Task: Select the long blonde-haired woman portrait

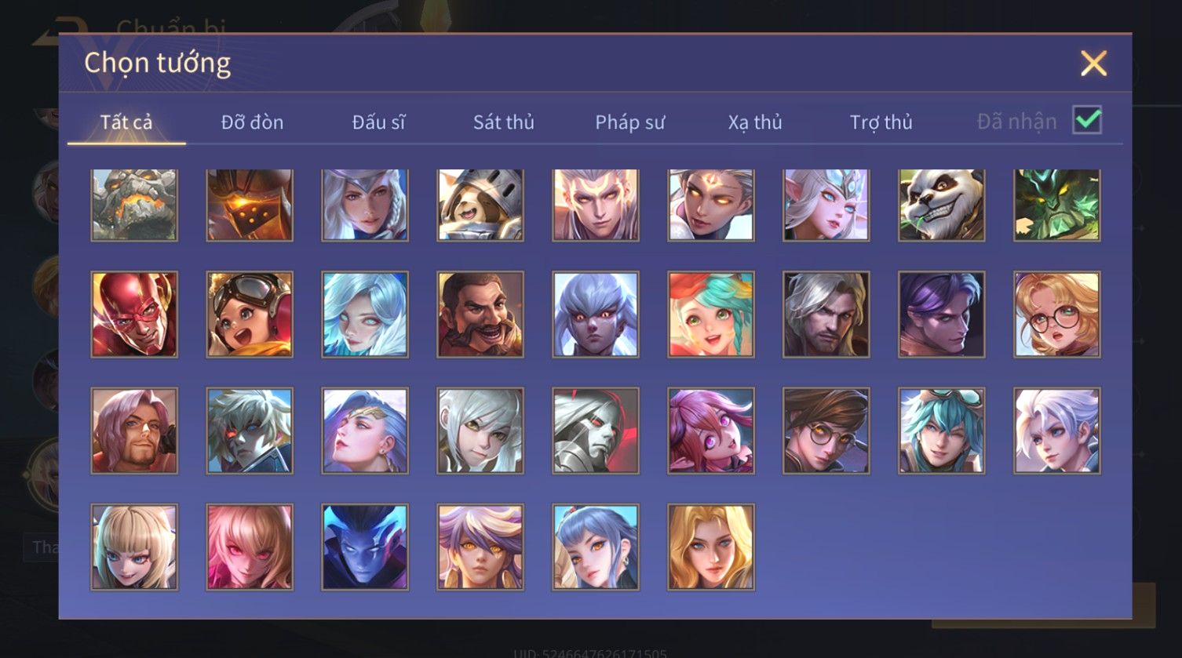Action: click(x=711, y=547)
